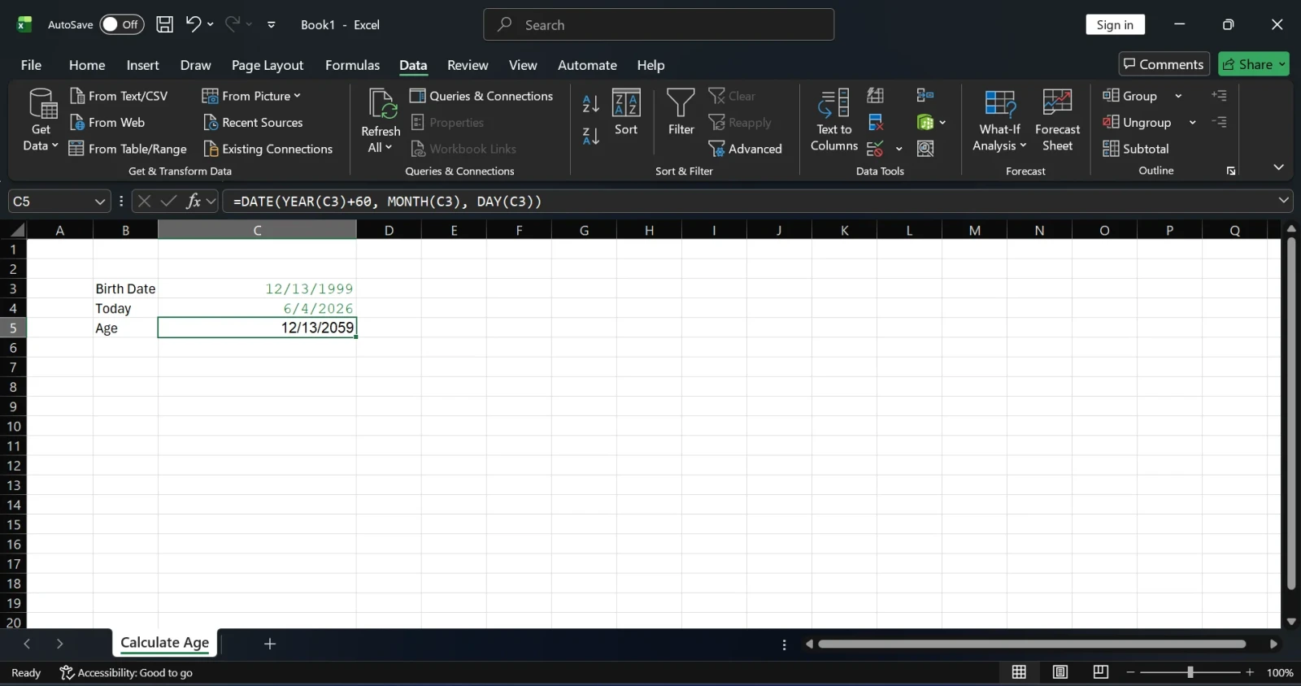The height and width of the screenshot is (686, 1301).
Task: Switch to the Home tab
Action: [87, 65]
